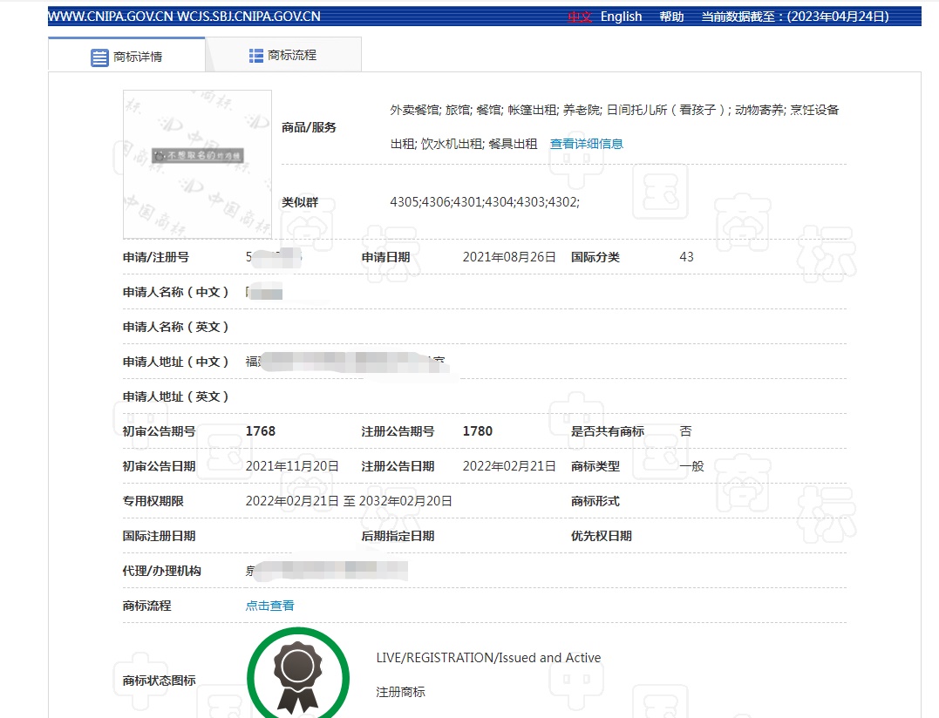Open the 帮助 help page
The width and height of the screenshot is (939, 718).
point(671,16)
